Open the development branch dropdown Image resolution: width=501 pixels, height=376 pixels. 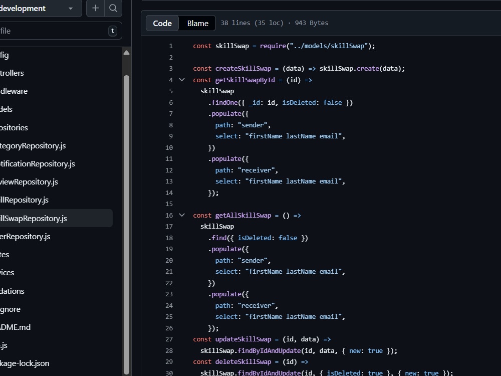40,9
